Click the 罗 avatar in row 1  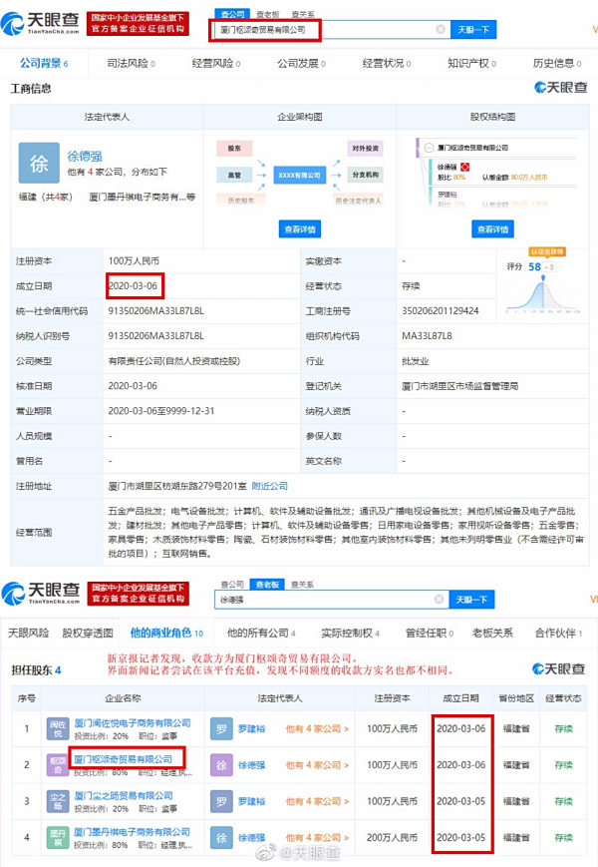pos(221,728)
